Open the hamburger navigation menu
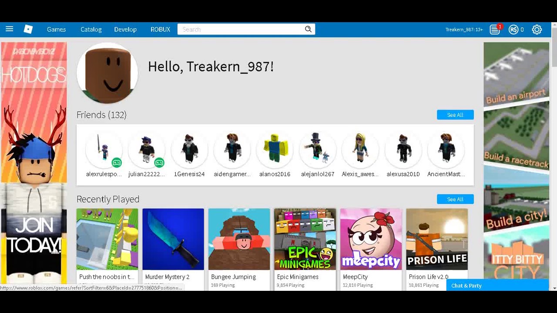 [x=9, y=29]
